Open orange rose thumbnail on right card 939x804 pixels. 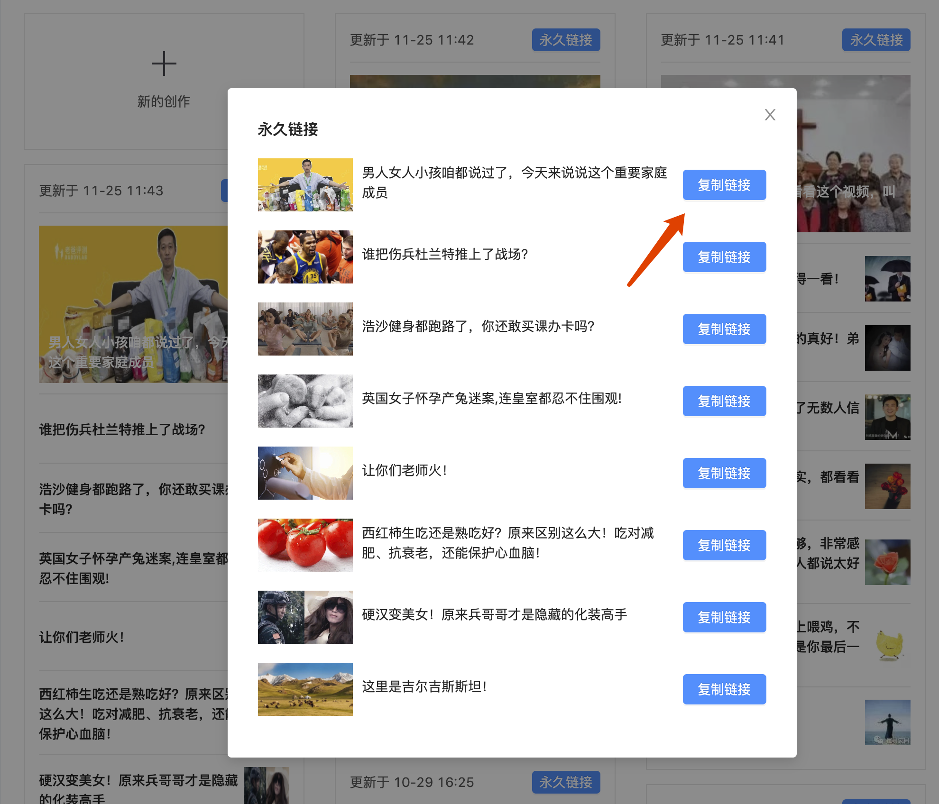(x=887, y=562)
